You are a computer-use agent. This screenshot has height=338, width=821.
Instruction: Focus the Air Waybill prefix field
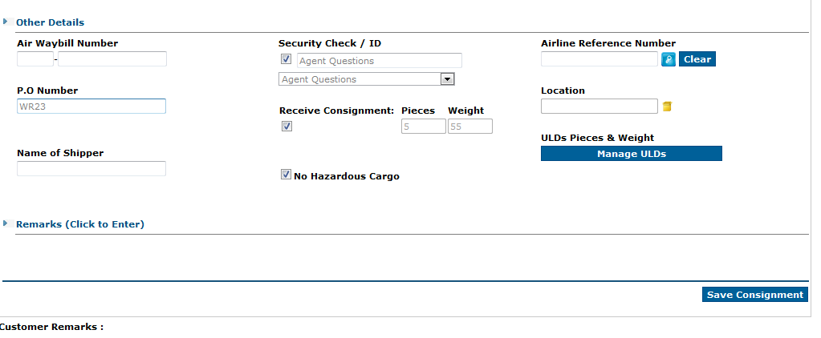(35, 59)
